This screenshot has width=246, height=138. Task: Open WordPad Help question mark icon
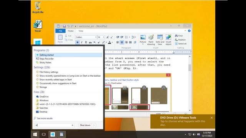tap(189, 31)
